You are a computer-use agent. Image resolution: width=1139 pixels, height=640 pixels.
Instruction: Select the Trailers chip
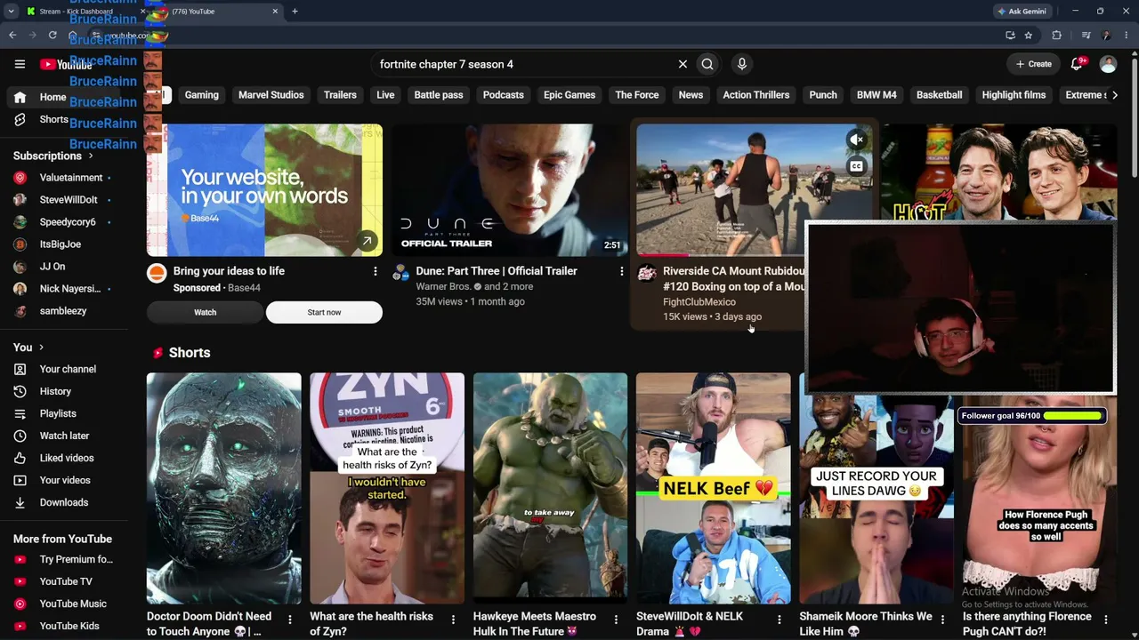click(340, 95)
